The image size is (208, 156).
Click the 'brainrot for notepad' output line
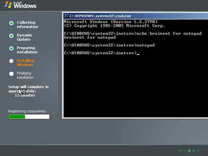click(x=90, y=37)
